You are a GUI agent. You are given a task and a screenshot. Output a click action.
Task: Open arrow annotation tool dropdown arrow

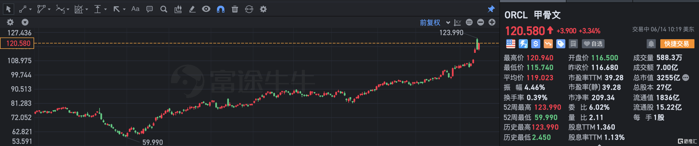click(124, 9)
